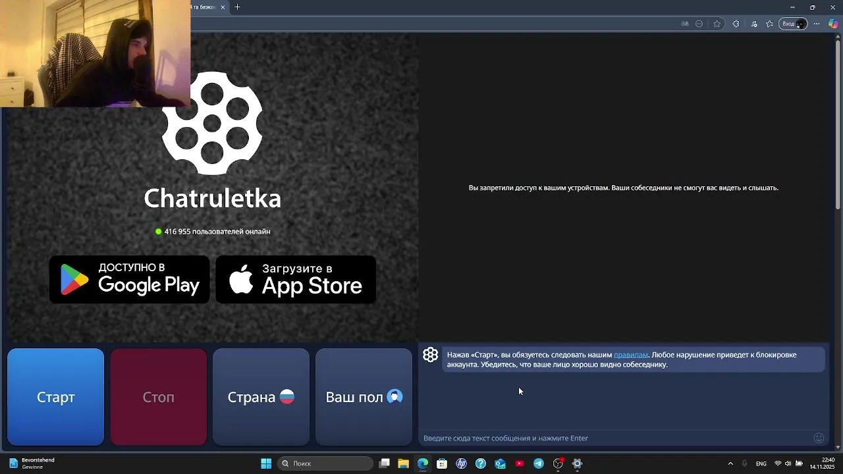Open browser extensions puzzle icon
This screenshot has width=843, height=474.
click(x=736, y=24)
